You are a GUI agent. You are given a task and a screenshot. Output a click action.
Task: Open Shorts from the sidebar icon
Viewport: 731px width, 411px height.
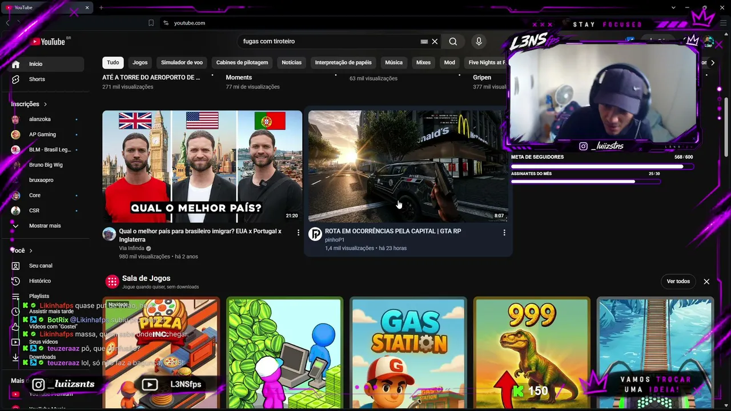point(16,79)
